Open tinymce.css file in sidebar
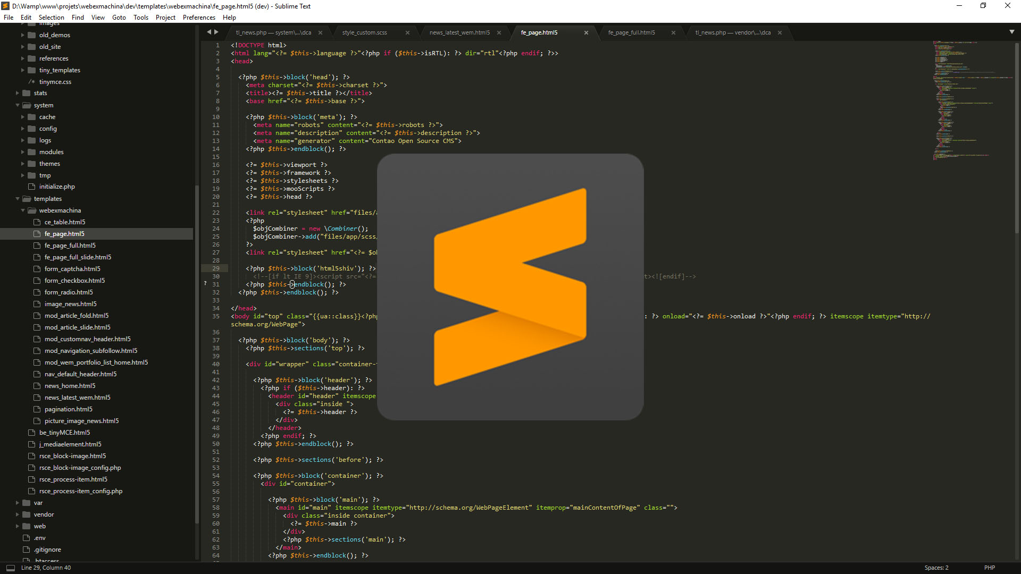 click(55, 82)
